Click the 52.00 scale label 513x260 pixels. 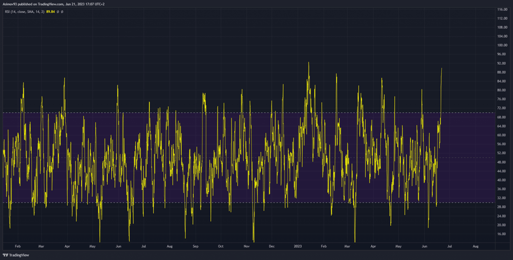click(x=502, y=153)
